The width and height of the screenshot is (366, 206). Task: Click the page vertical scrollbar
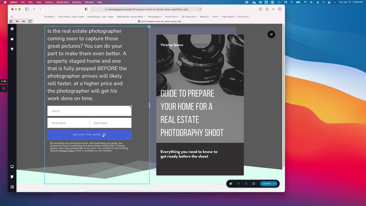pos(283,96)
